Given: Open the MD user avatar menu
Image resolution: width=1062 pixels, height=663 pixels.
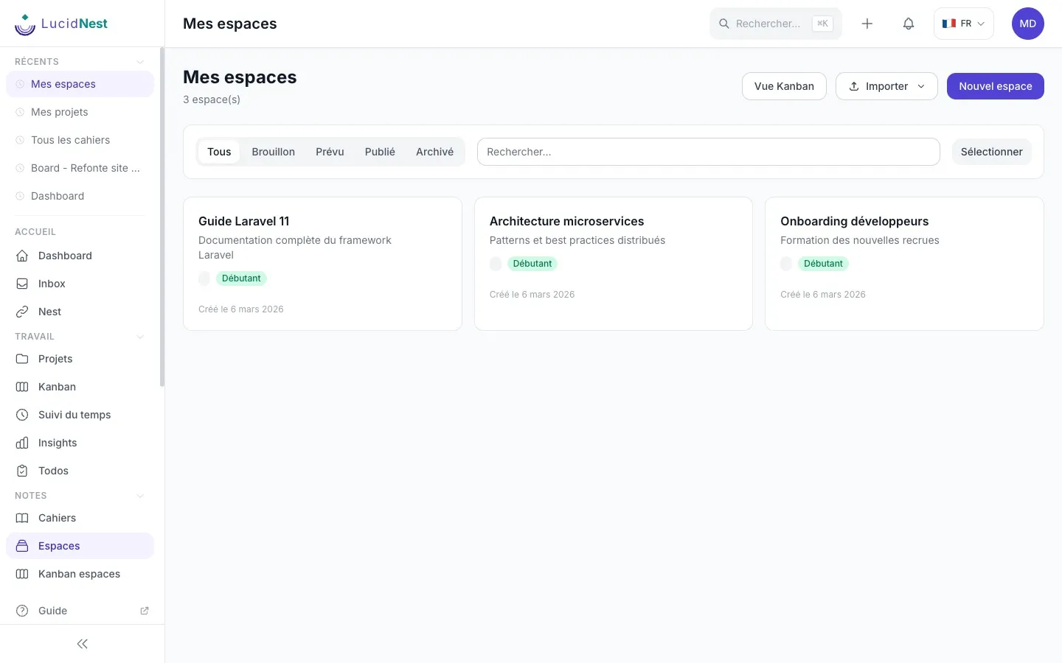Looking at the screenshot, I should [1028, 24].
